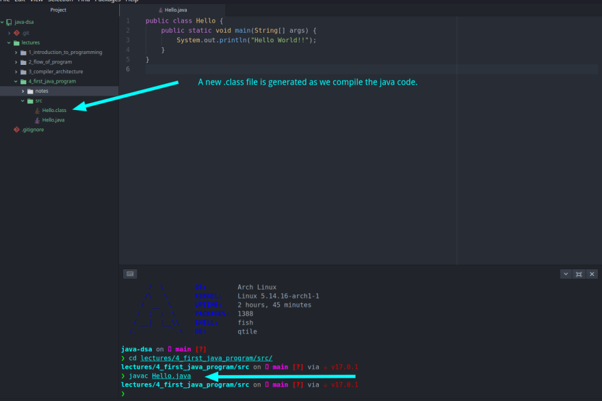Click the src folder icon

(30, 101)
